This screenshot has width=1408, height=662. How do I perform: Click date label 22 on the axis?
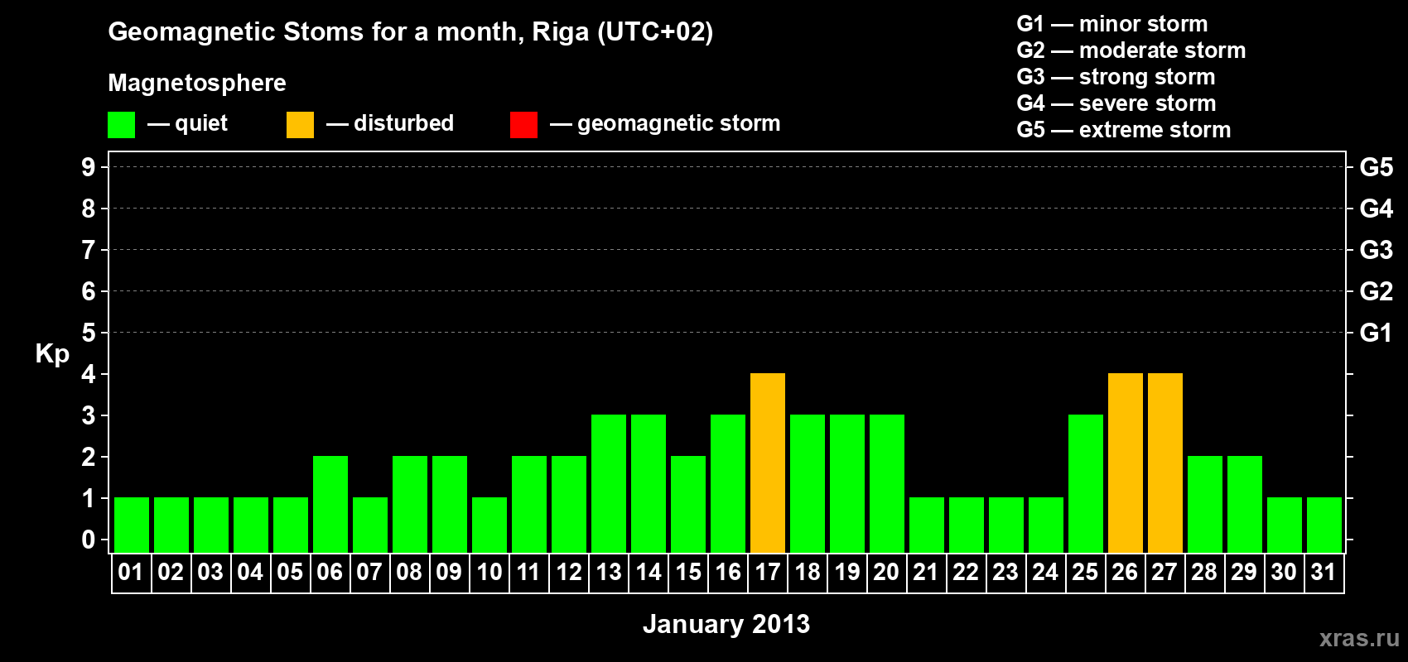(966, 572)
